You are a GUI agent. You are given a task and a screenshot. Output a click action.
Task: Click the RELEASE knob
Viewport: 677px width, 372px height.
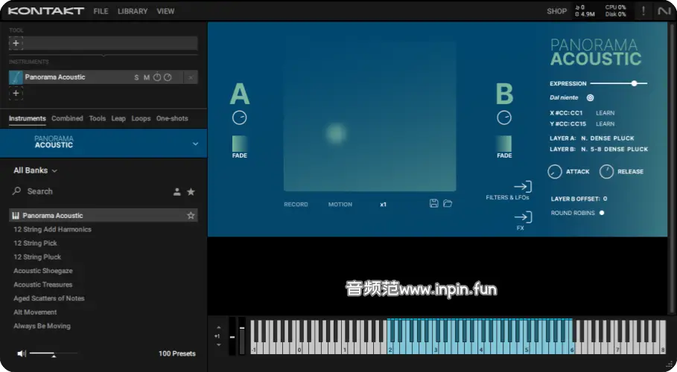606,171
